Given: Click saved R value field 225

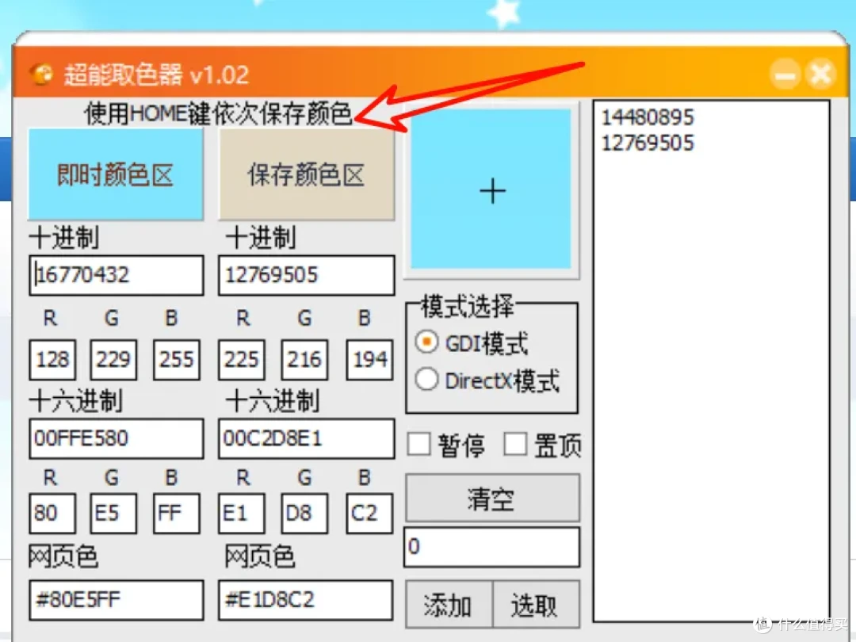Looking at the screenshot, I should click(x=241, y=360).
